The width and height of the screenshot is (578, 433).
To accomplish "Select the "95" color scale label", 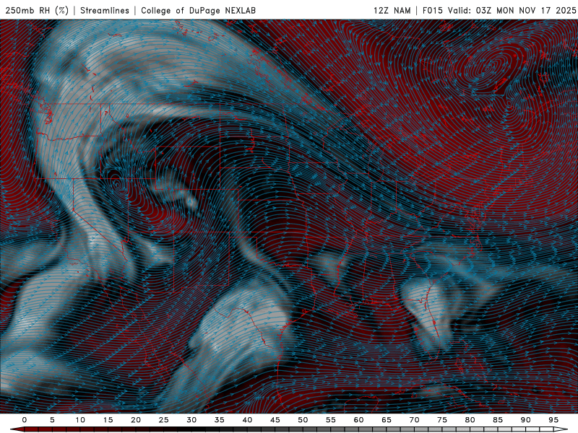I will click(553, 420).
